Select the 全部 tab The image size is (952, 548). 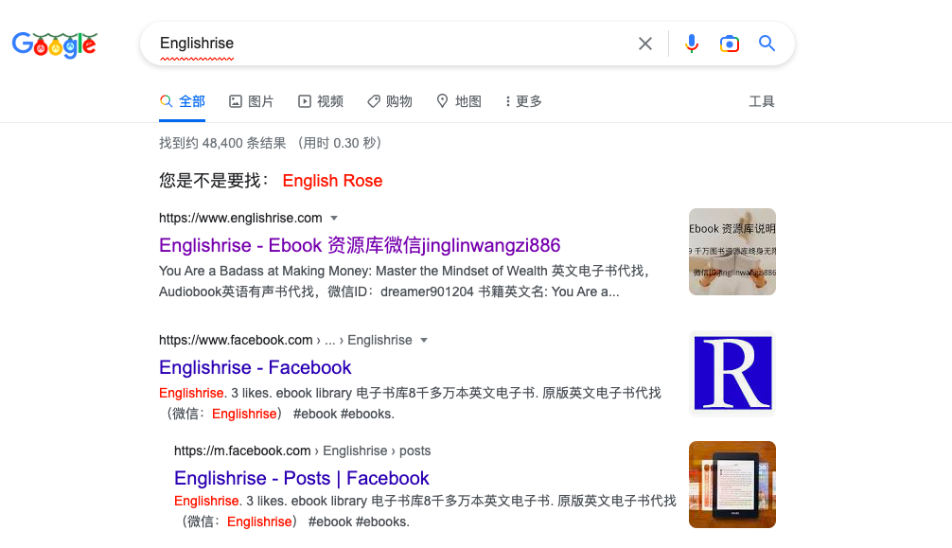182,101
